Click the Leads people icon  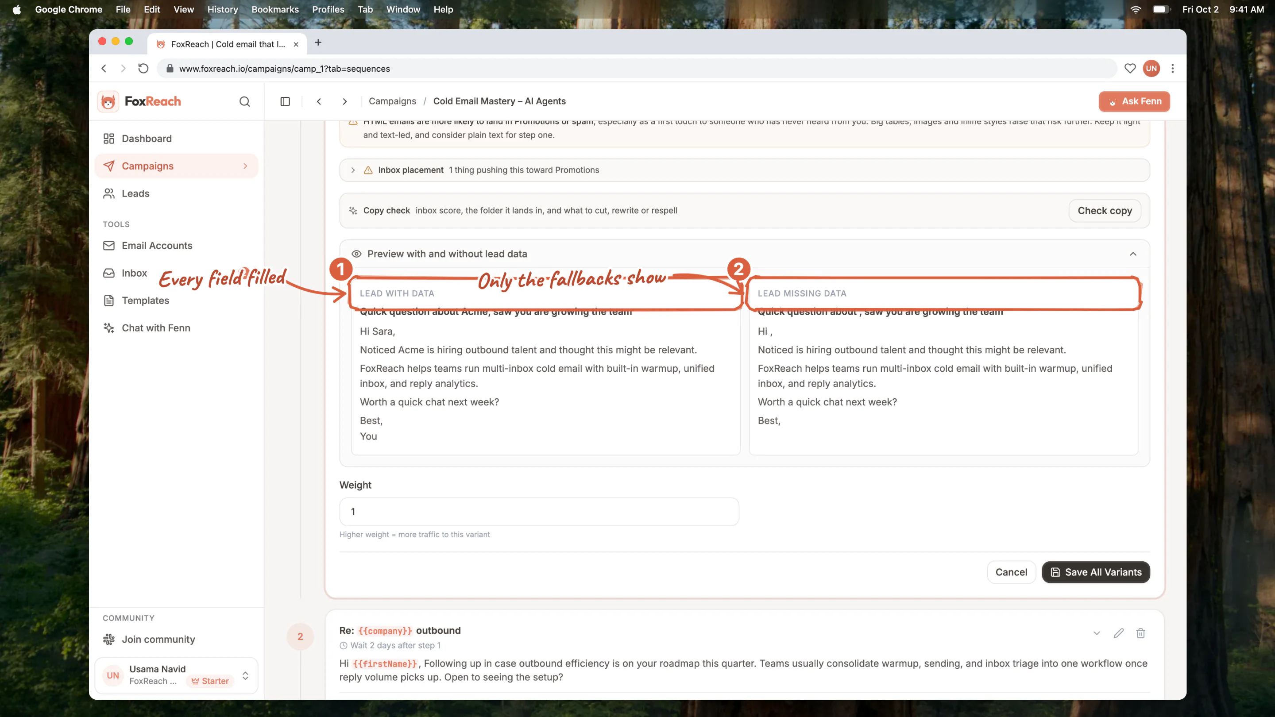point(109,193)
